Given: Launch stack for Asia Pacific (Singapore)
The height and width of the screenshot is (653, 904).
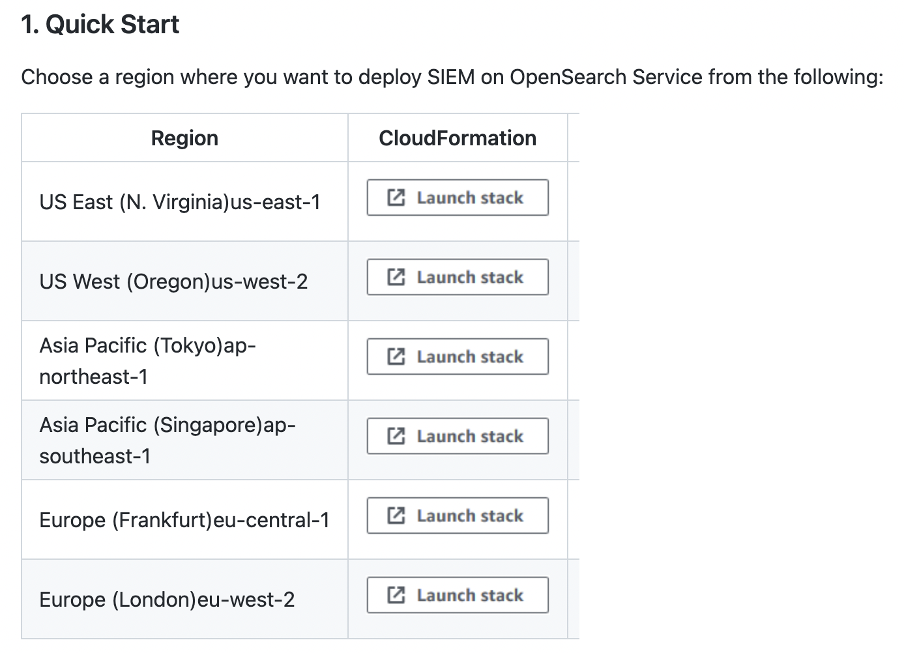Looking at the screenshot, I should [x=458, y=436].
